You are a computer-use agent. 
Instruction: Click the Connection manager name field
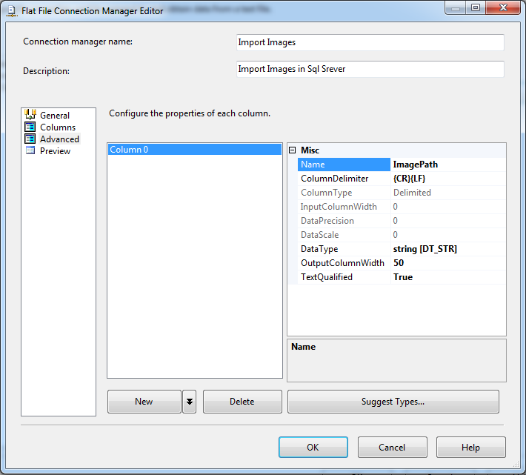point(370,42)
